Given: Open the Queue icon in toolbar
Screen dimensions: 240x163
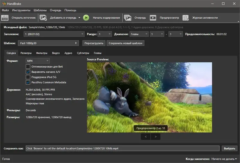Looking at the screenshot, I should (x=127, y=18).
